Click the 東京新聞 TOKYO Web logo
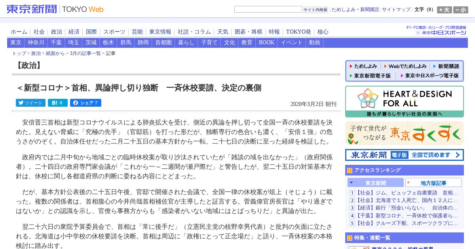Image resolution: width=475 pixels, height=249 pixels. [x=55, y=9]
